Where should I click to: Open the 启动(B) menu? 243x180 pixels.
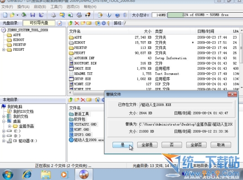click(40, 7)
